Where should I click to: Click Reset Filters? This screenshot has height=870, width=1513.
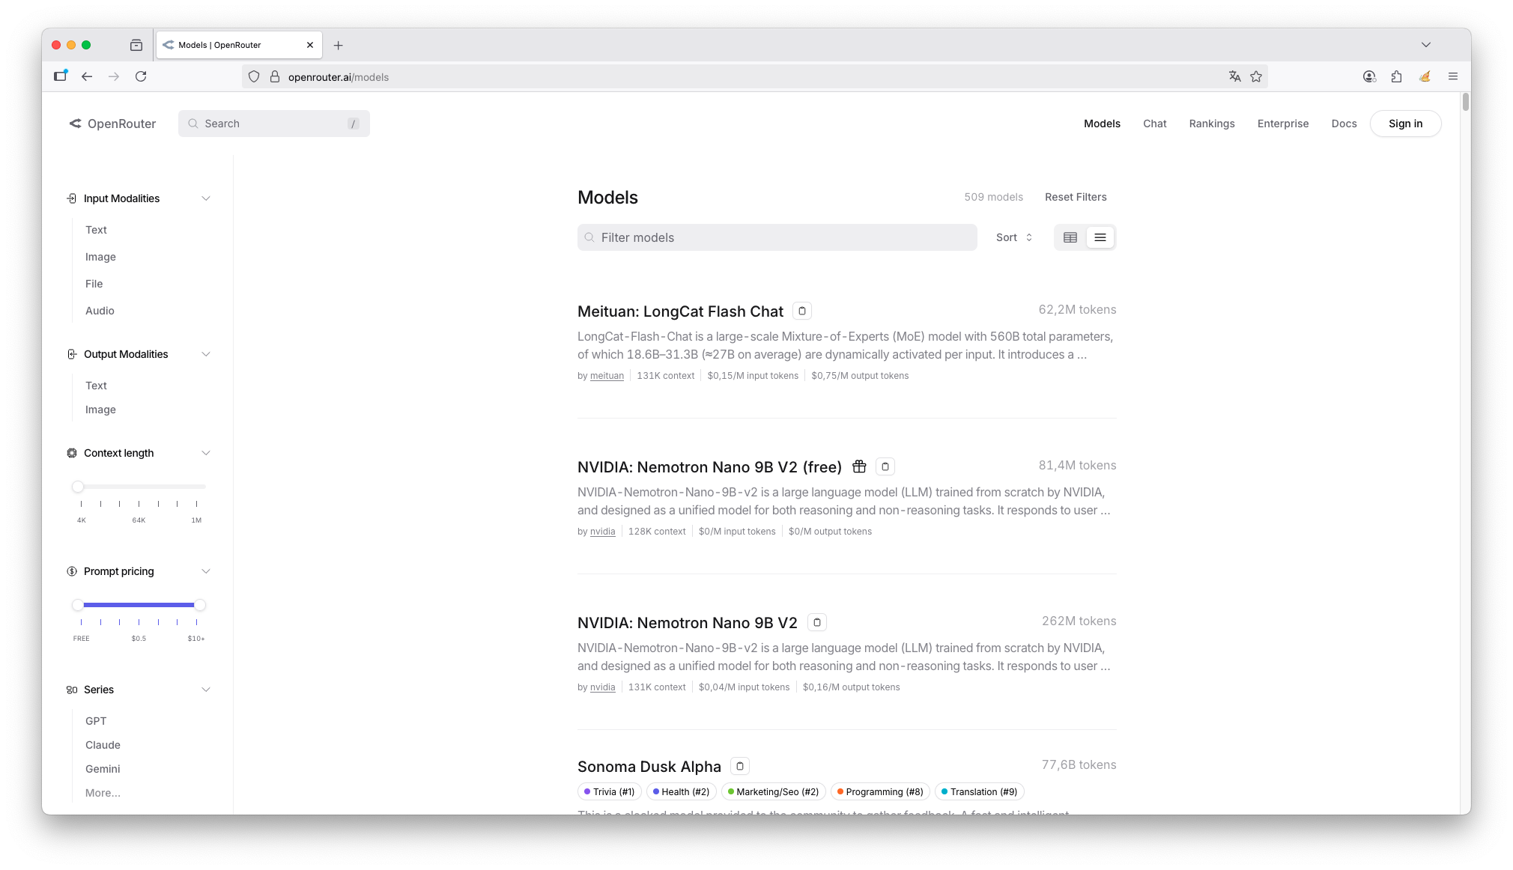click(1076, 197)
